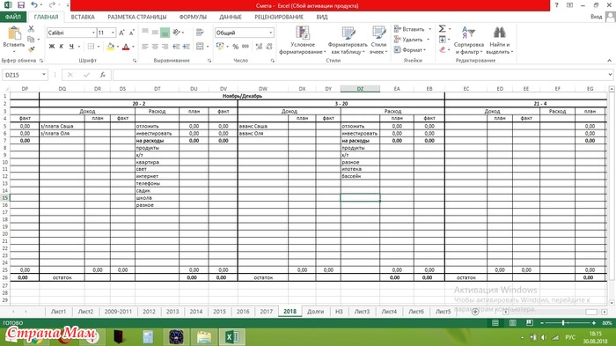616x346 pixels.
Task: Toggle bold formatting (Ж)
Action: pos(51,47)
